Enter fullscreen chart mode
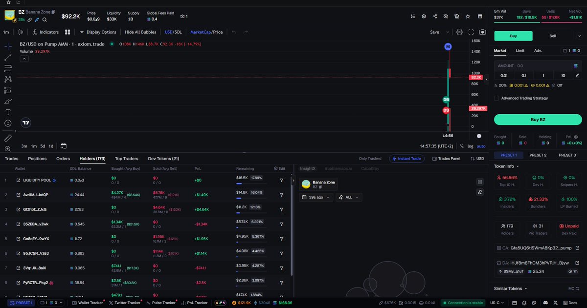Viewport: 587px width, 308px height. pos(472,32)
